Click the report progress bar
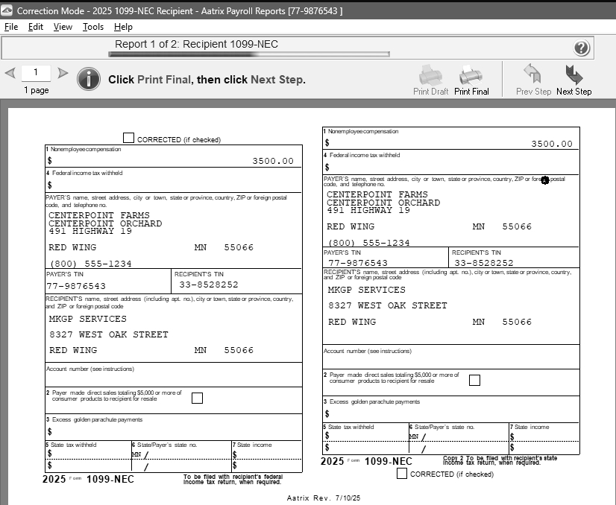This screenshot has height=505, width=616. (x=248, y=54)
